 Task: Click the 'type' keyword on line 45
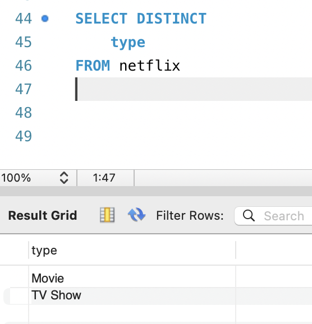pyautogui.click(x=128, y=43)
